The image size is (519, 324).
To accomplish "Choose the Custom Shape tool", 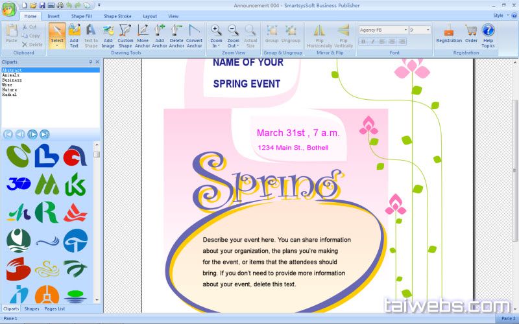I will 125,35.
